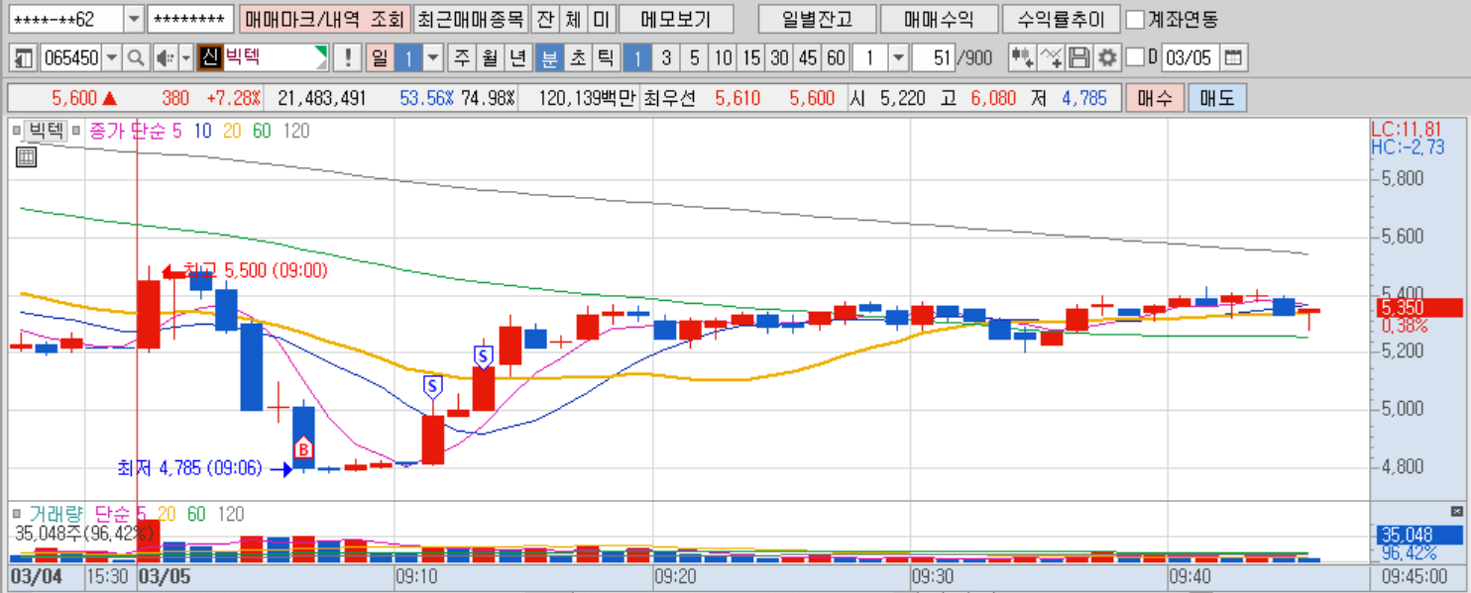Open the account number dropdown arrow
The width and height of the screenshot is (1471, 593).
pos(134,19)
